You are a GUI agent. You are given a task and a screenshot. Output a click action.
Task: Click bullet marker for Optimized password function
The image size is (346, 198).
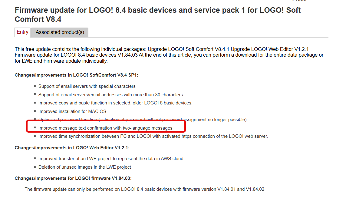click(x=35, y=119)
